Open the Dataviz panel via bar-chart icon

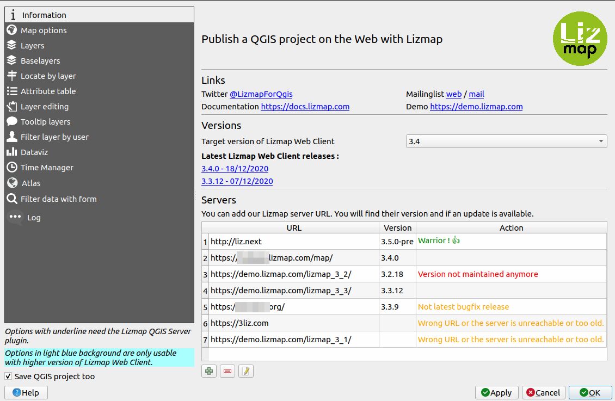point(12,152)
